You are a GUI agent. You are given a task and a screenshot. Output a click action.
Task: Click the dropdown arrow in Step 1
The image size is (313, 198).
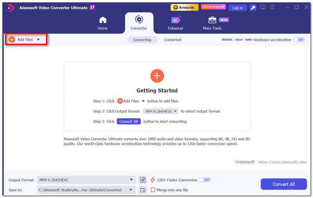143,101
